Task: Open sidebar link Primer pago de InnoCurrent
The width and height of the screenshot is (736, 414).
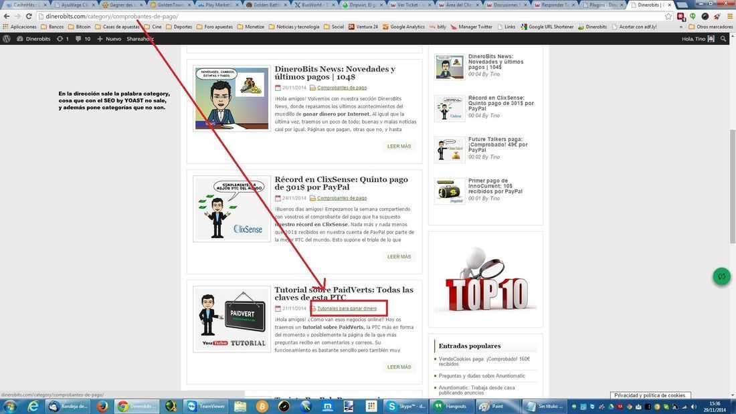Action: (495, 186)
